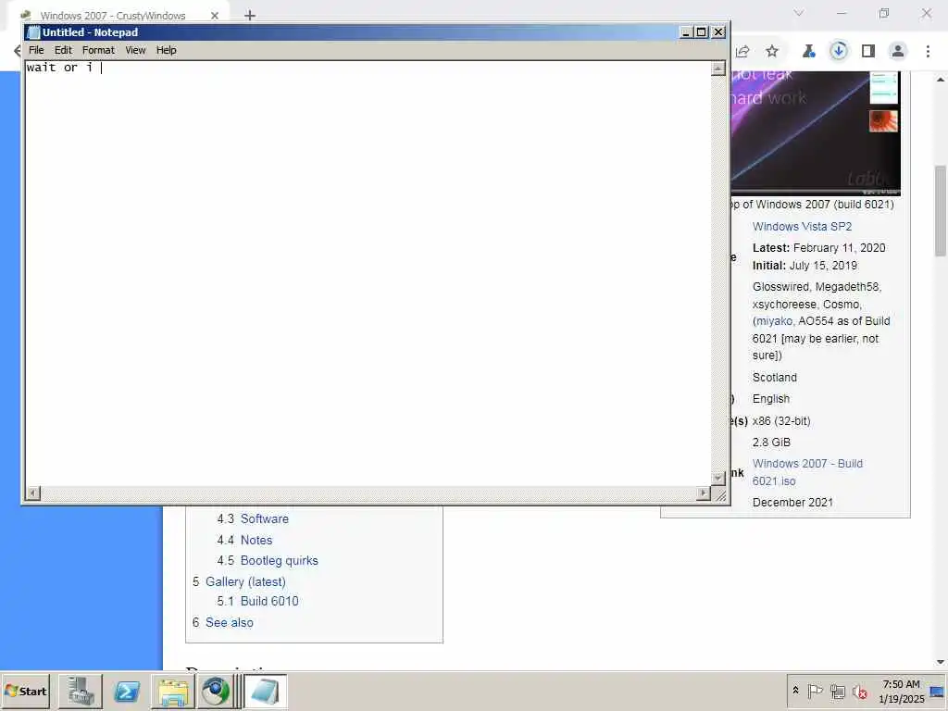Click inside the Notepad text area

coord(368,272)
